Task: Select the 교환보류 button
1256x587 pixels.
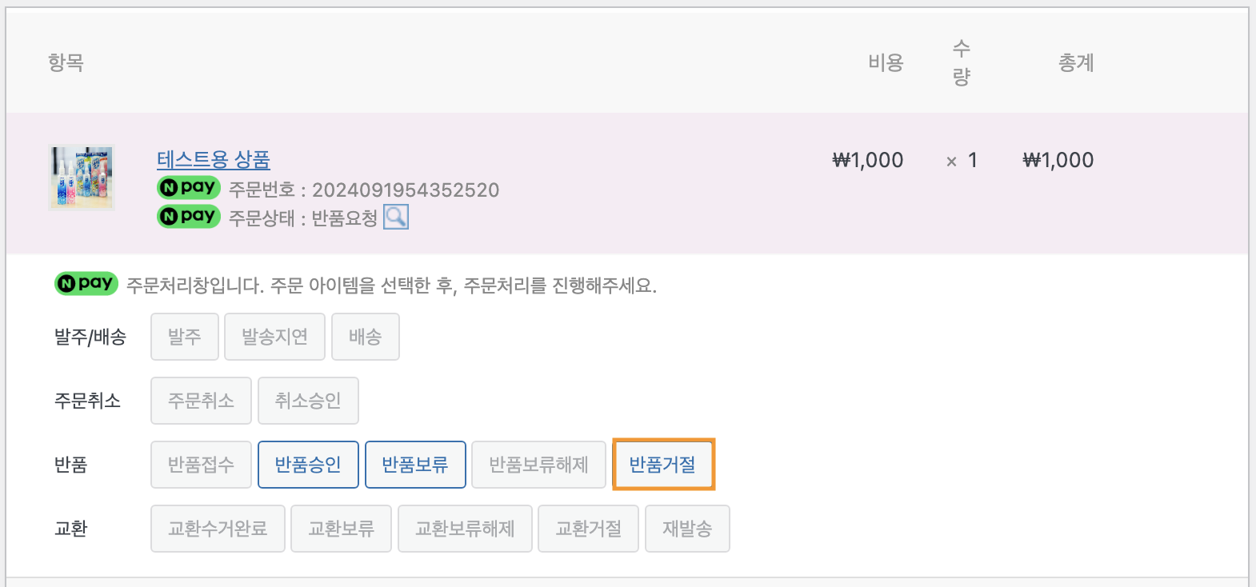Action: [x=342, y=529]
